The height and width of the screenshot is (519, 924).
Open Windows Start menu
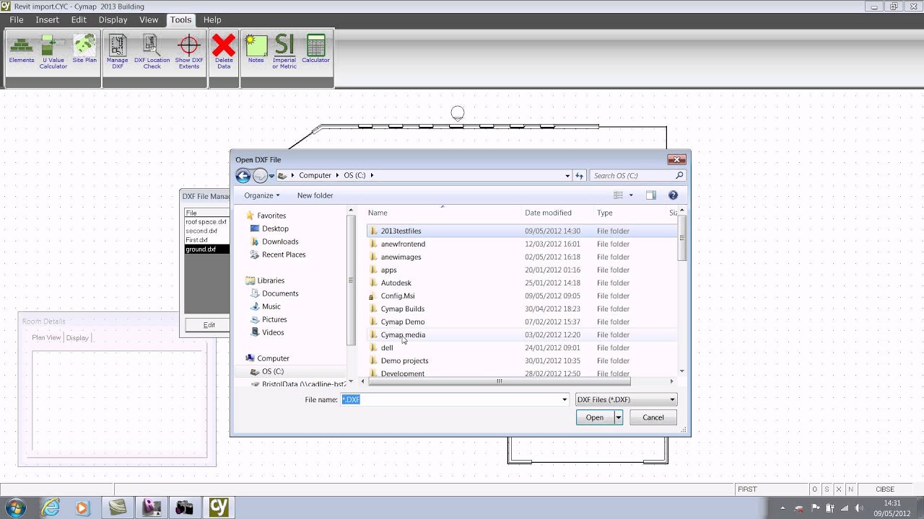click(x=15, y=507)
